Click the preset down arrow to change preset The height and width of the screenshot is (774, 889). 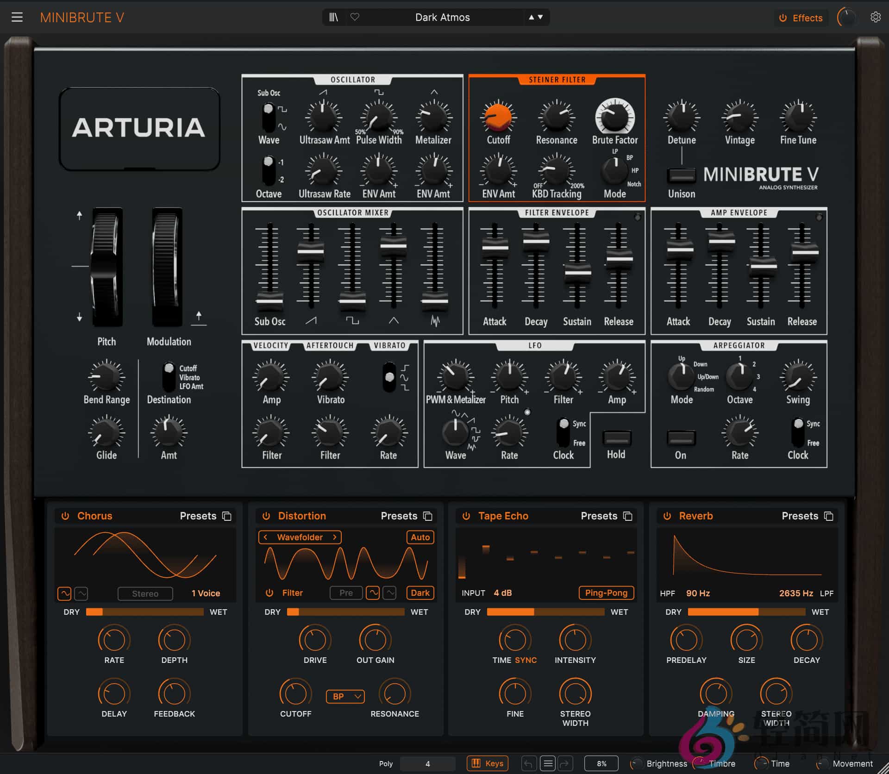pyautogui.click(x=540, y=17)
